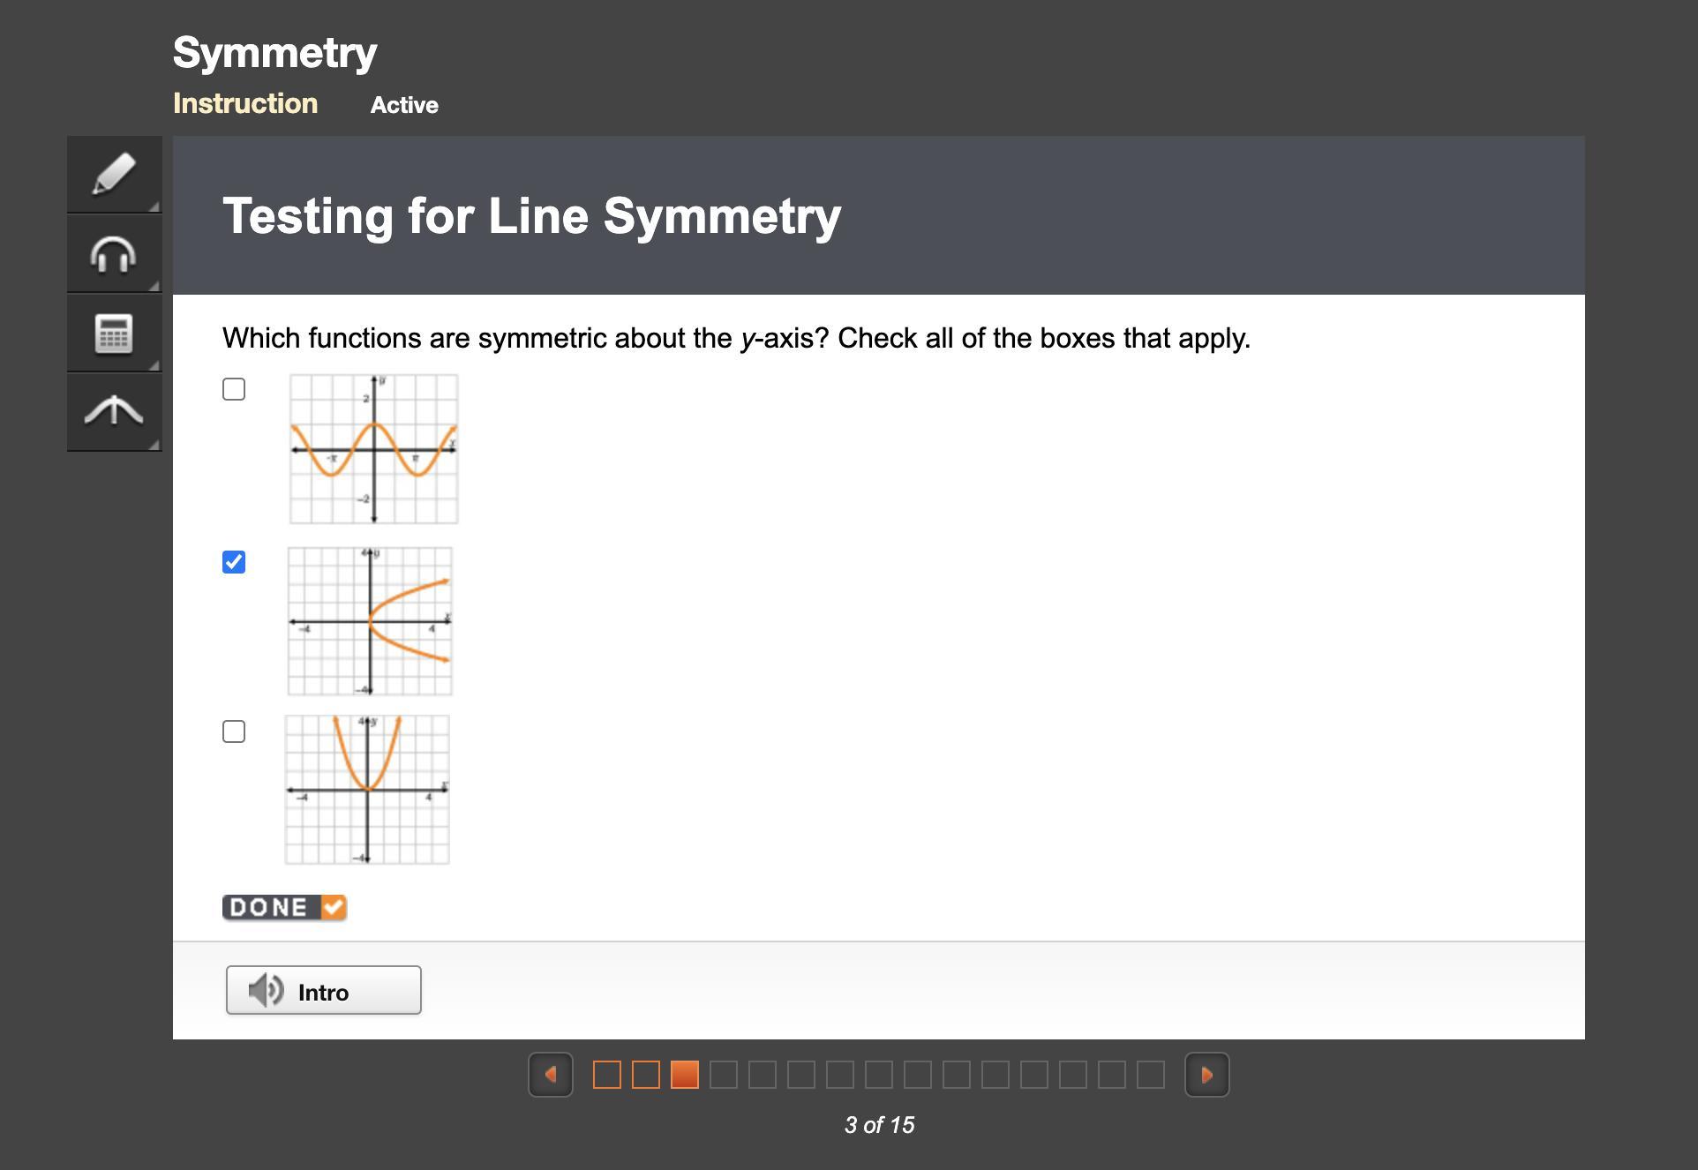Check the upward parabola graph checkbox
Screen dimensions: 1698x1170
coord(234,731)
